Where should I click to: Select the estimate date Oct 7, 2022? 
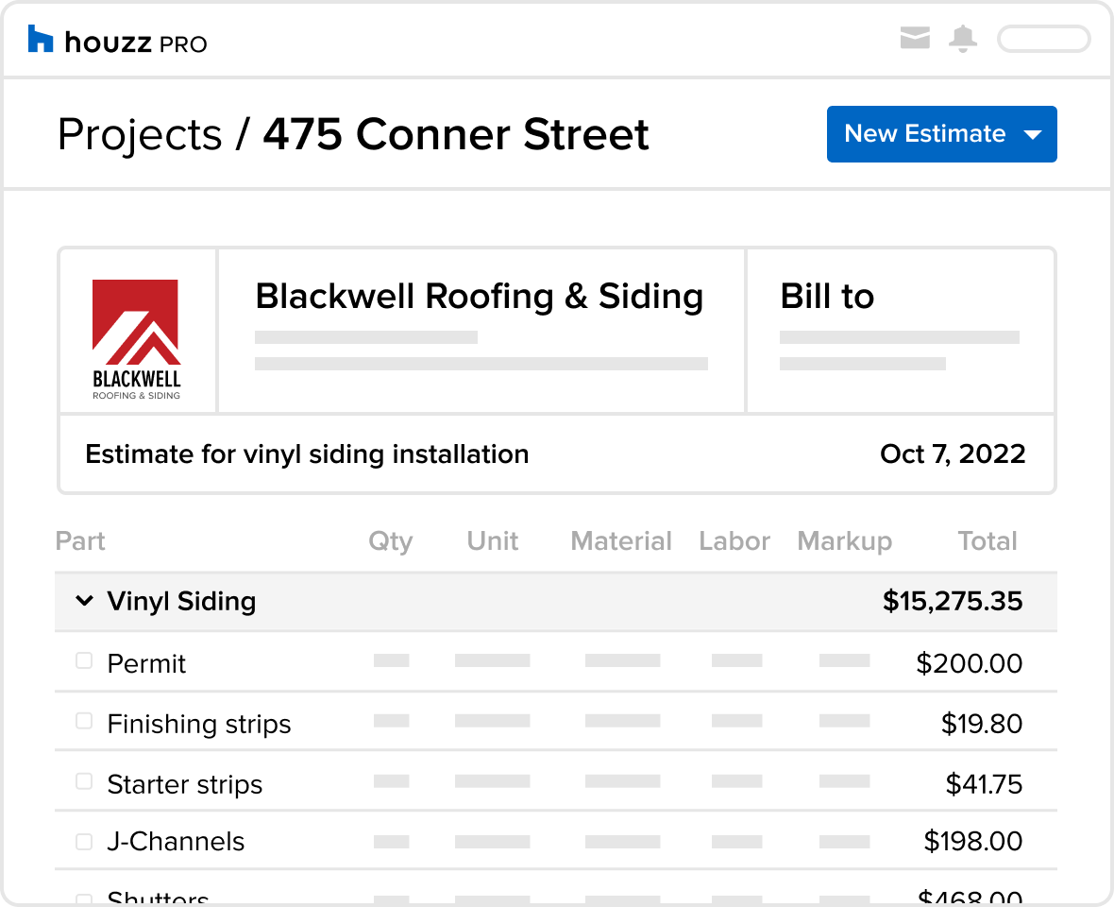953,453
